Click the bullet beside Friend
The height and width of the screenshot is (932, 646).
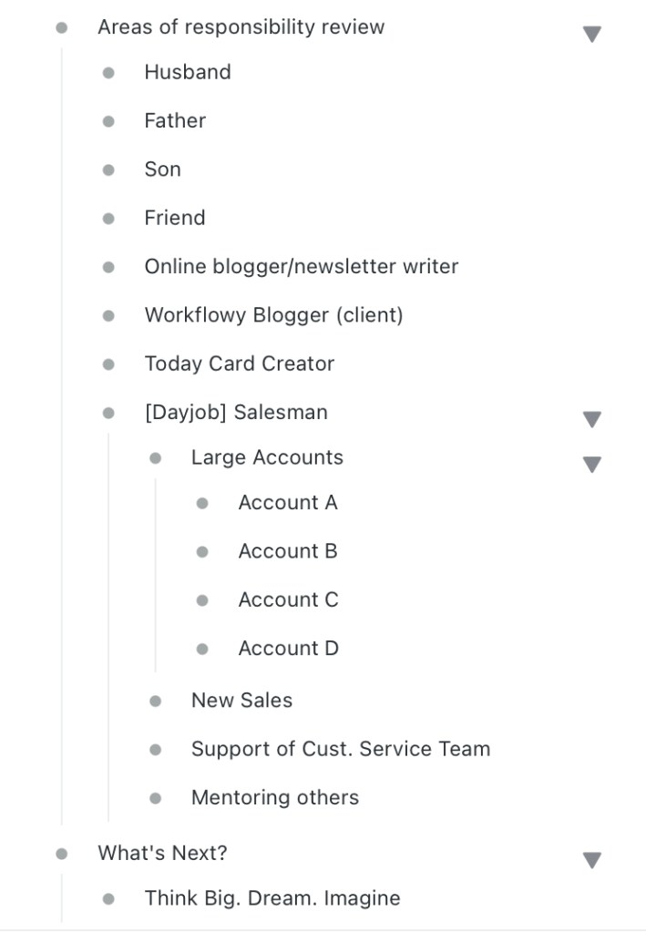click(x=108, y=219)
